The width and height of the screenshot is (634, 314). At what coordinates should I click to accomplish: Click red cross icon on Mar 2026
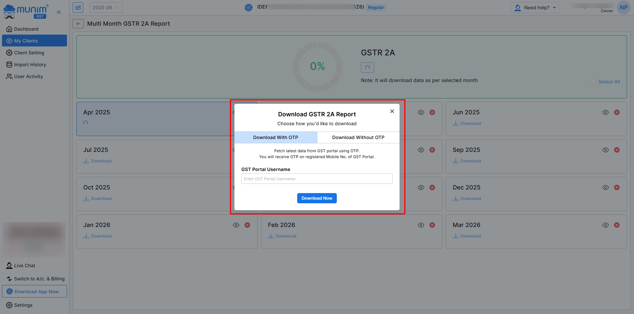[616, 225]
